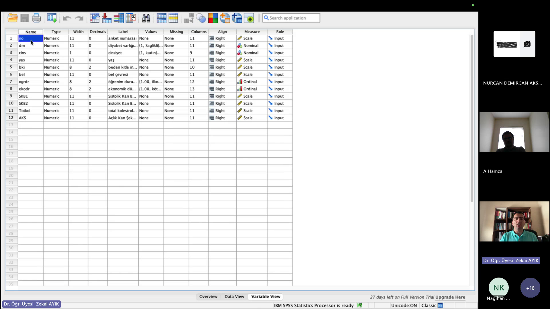Click the Width value 1 for cins
550x309 pixels.
78,53
